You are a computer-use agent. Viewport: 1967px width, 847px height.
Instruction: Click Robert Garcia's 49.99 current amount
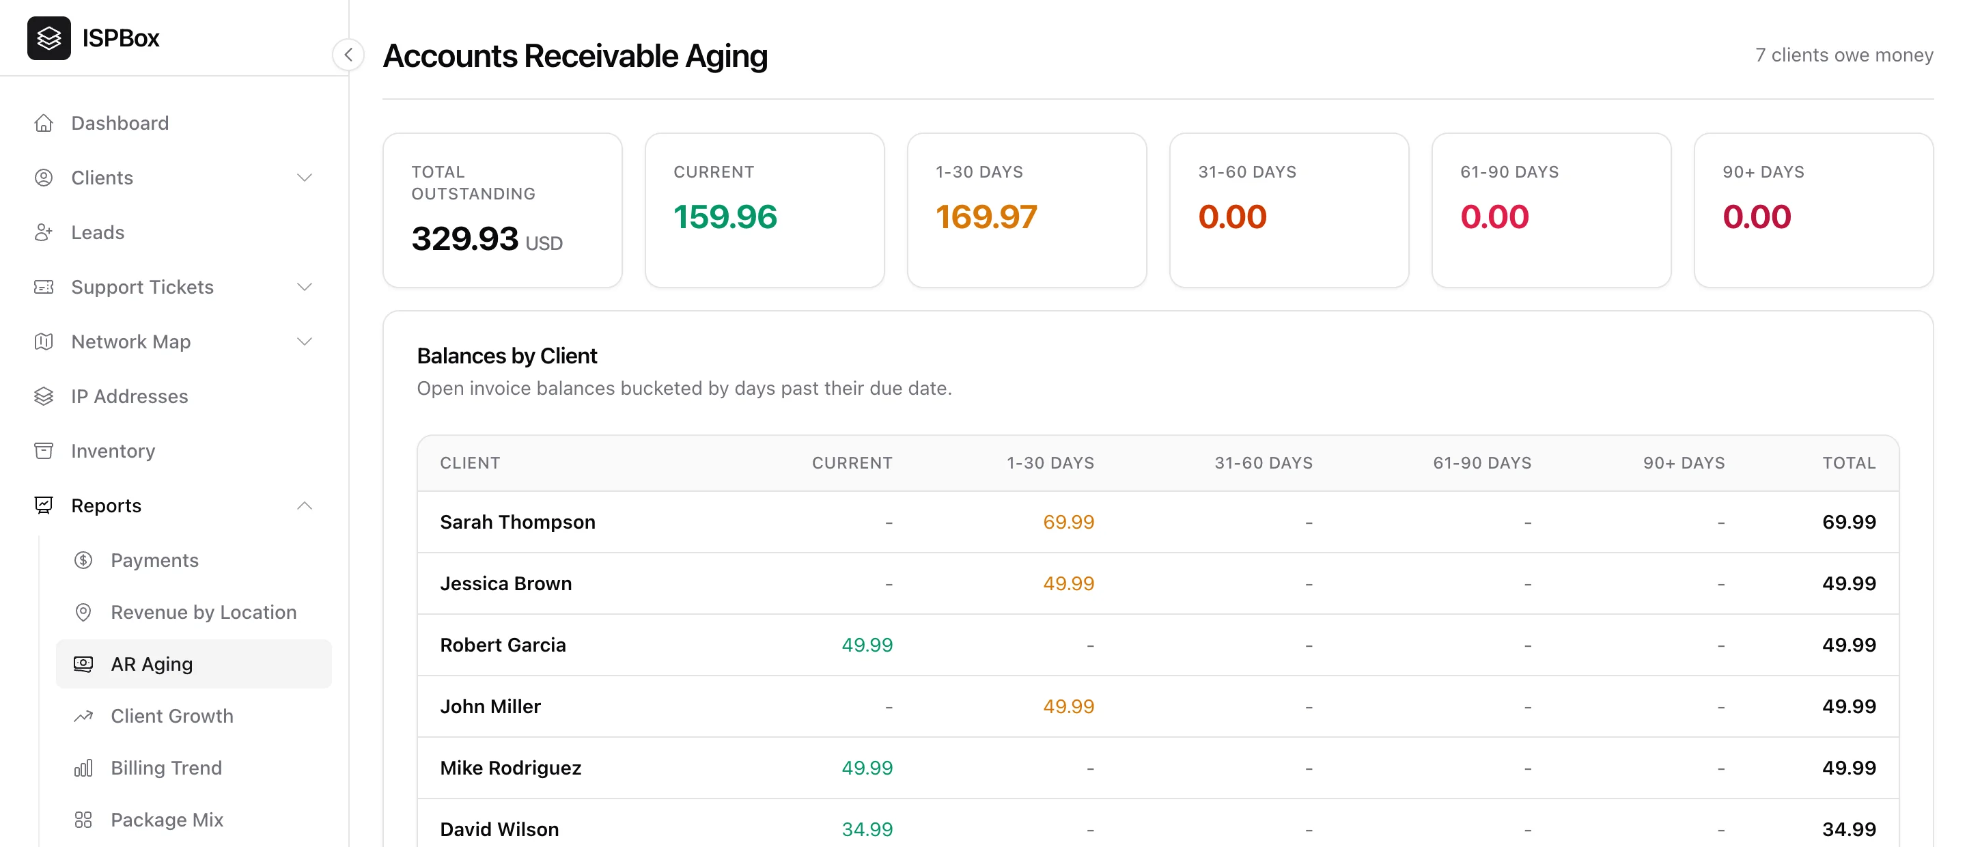[867, 645]
